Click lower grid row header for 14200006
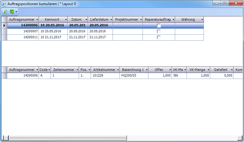 click(4, 76)
